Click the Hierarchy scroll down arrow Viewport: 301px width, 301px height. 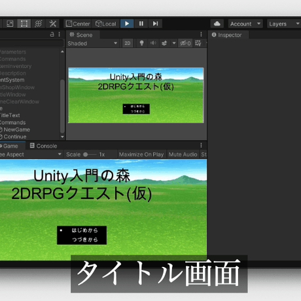(62, 137)
